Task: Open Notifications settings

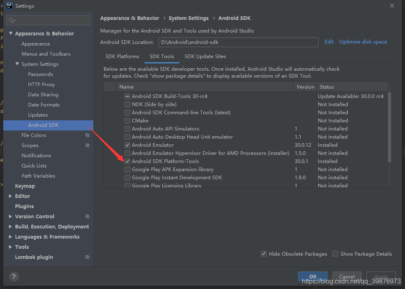Action: point(36,156)
